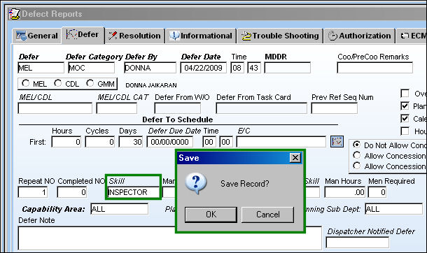Viewport: 427px width, 253px height.
Task: Switch to the Authorization tab
Action: pos(359,36)
